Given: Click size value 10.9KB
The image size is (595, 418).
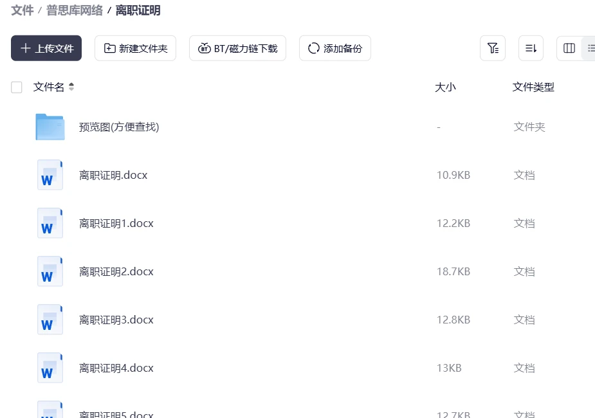Looking at the screenshot, I should (x=453, y=175).
